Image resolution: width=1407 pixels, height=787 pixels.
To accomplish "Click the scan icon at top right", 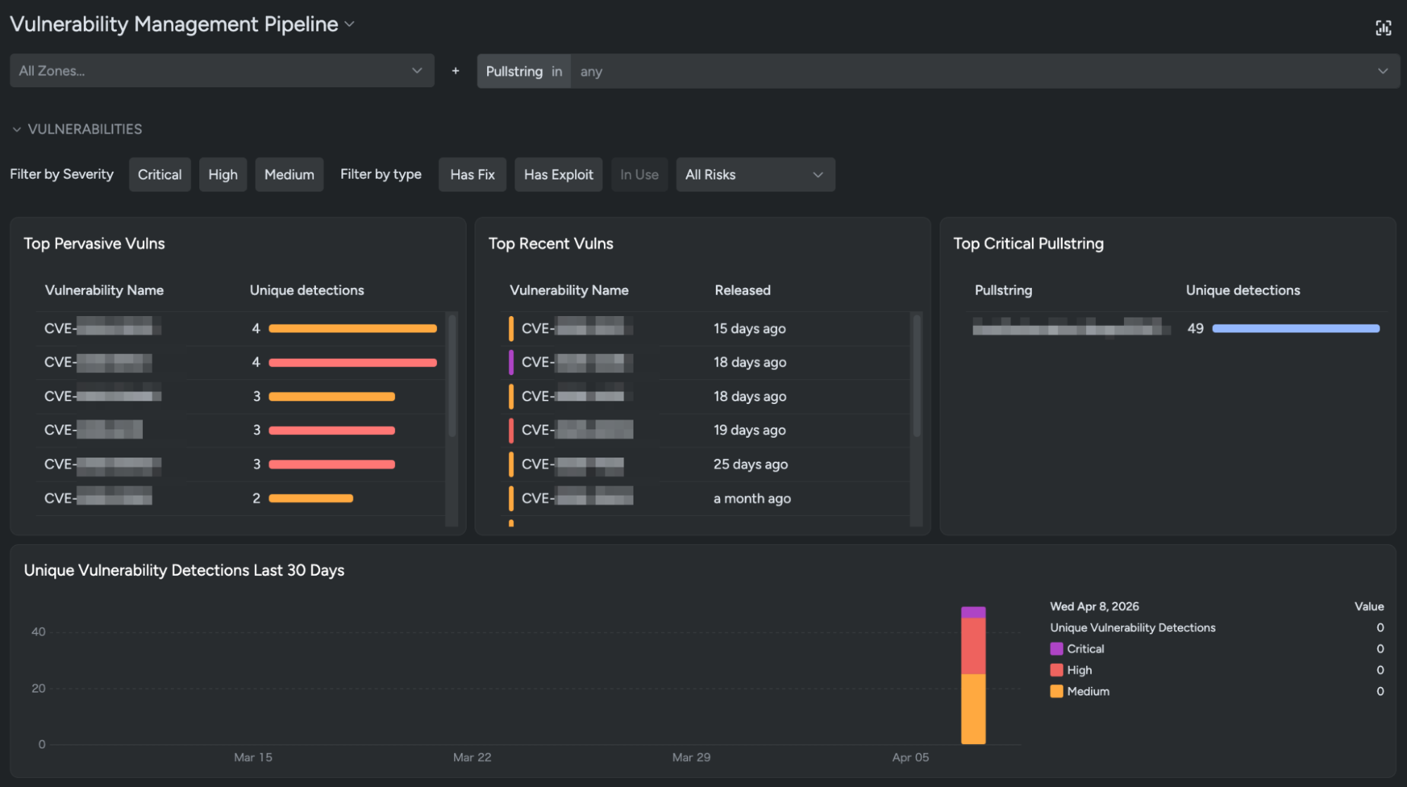I will pyautogui.click(x=1383, y=27).
